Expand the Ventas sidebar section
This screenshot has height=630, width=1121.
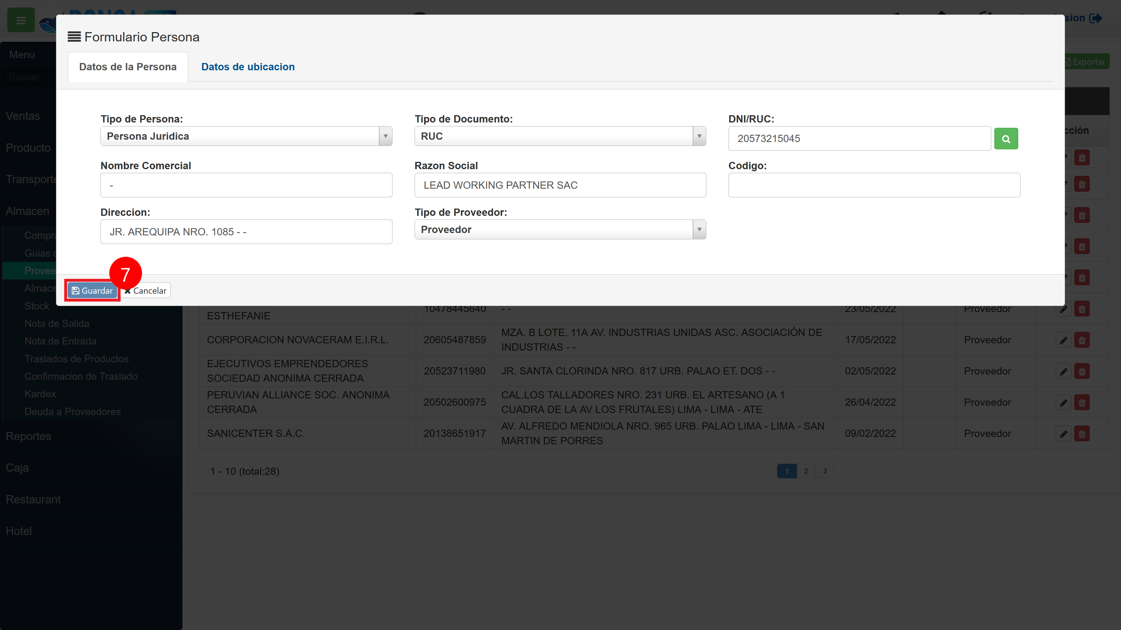click(x=23, y=116)
